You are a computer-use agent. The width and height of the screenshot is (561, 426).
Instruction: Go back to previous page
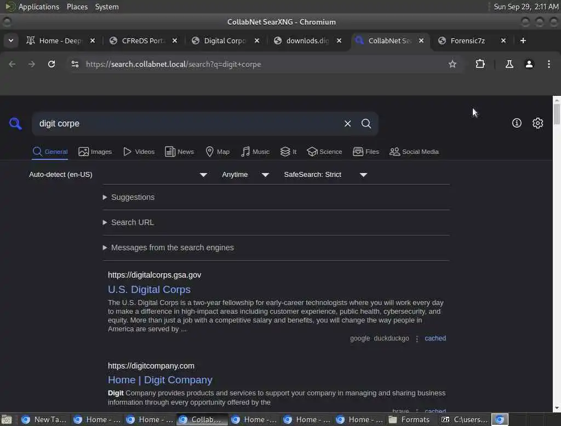12,64
